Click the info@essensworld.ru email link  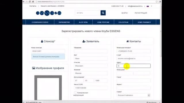point(135,6)
